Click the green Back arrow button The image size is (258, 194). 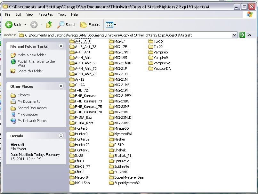click(9, 25)
